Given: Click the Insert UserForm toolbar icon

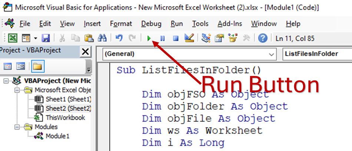Looking at the screenshot, I should tap(26, 38).
